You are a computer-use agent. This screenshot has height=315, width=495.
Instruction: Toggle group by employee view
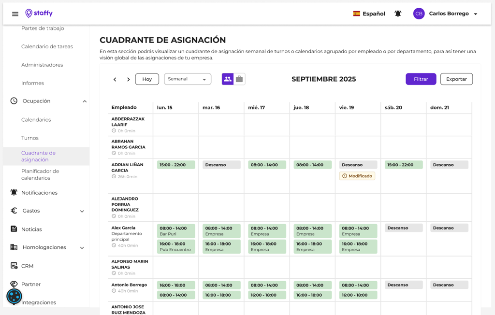coord(228,79)
